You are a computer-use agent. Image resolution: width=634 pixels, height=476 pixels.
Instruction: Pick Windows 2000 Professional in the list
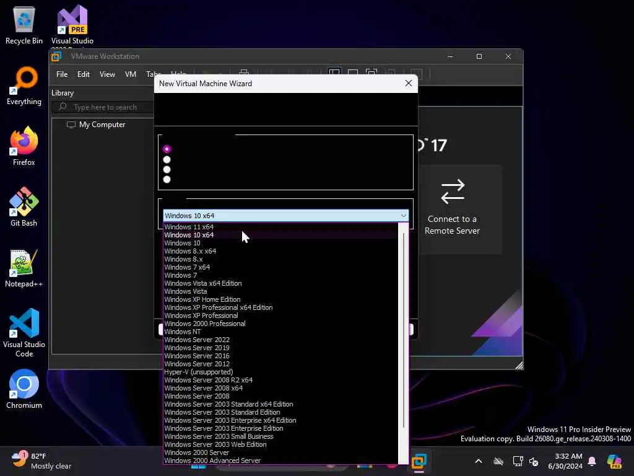click(x=280, y=324)
